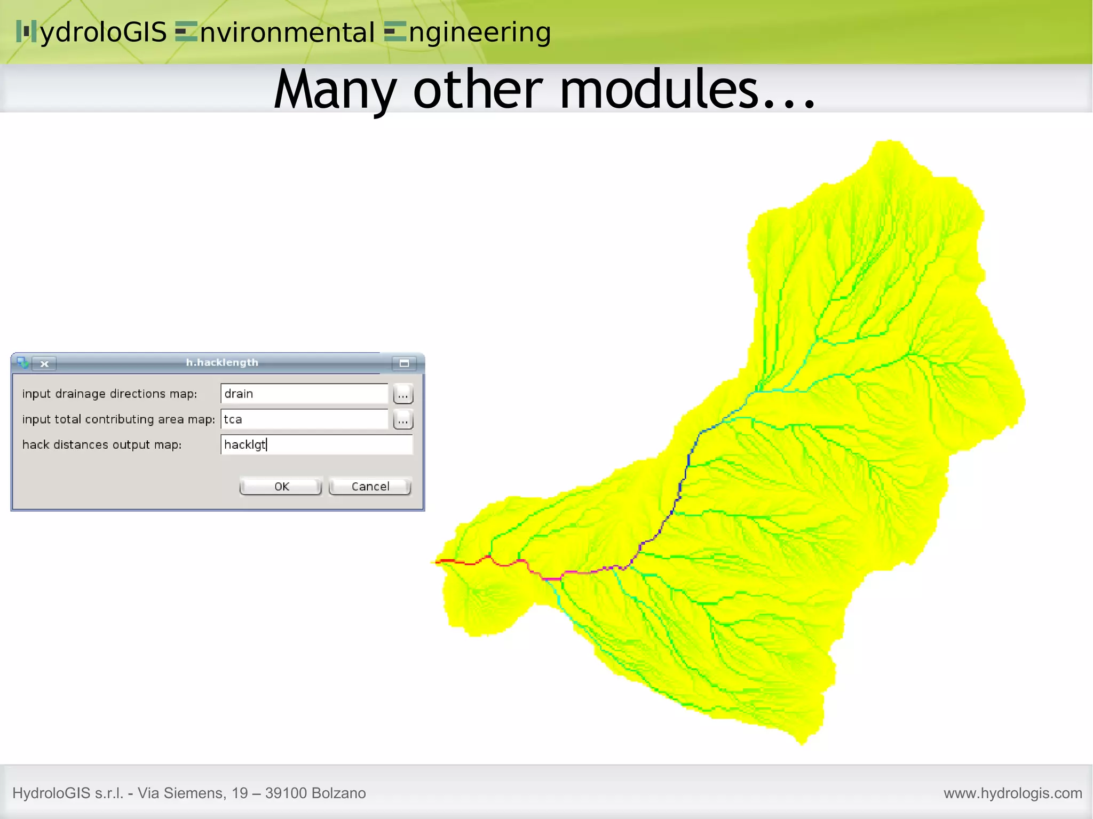Screen dimensions: 1093x819
Task: Click the h.hacklength window menu icon
Action: coord(22,363)
